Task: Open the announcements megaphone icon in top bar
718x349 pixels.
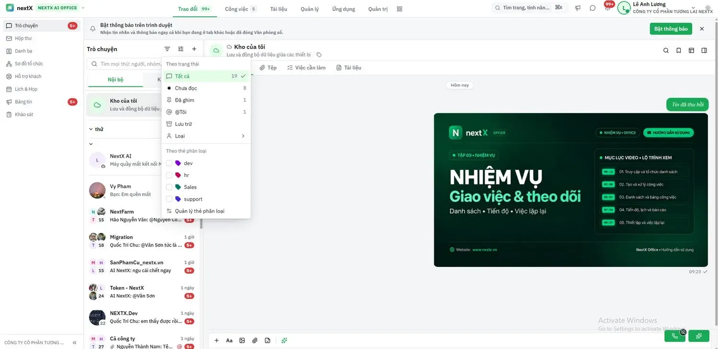Action: (578, 8)
